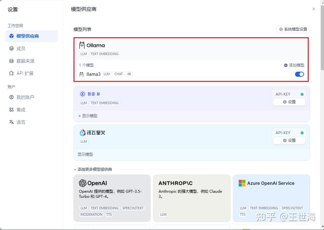Check the 讯飞星火 API-KEY status indicator
Screen dimensions: 324x230
pos(302,133)
